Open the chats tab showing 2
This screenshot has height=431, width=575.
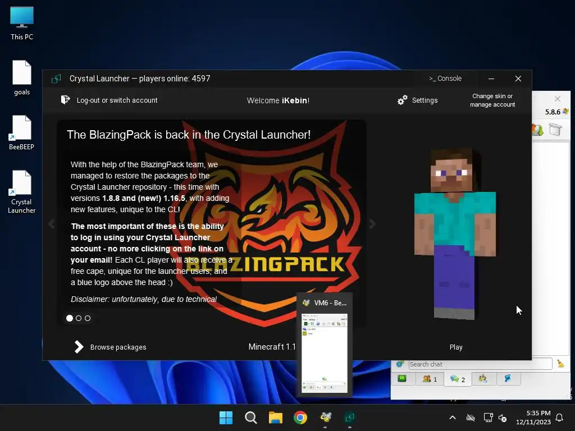tap(457, 379)
